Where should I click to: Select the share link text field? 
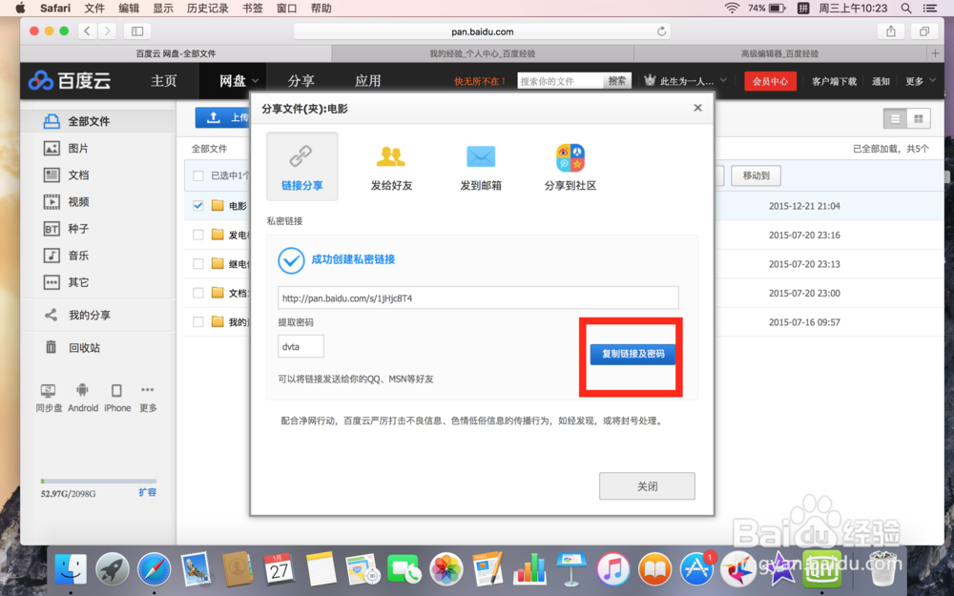[x=477, y=298]
